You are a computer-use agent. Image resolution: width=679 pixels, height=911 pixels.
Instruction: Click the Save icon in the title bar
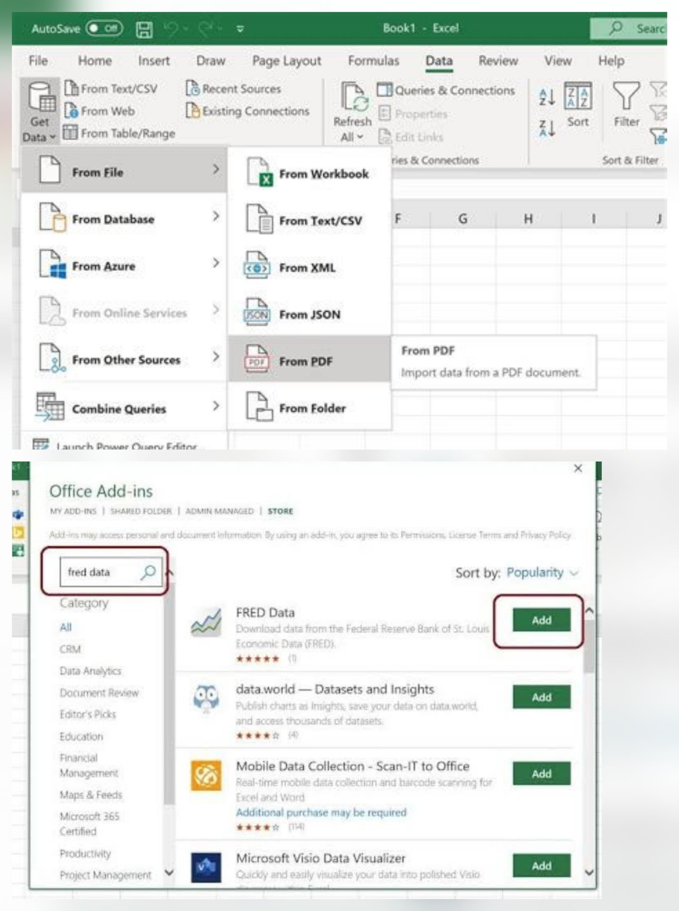pyautogui.click(x=144, y=29)
